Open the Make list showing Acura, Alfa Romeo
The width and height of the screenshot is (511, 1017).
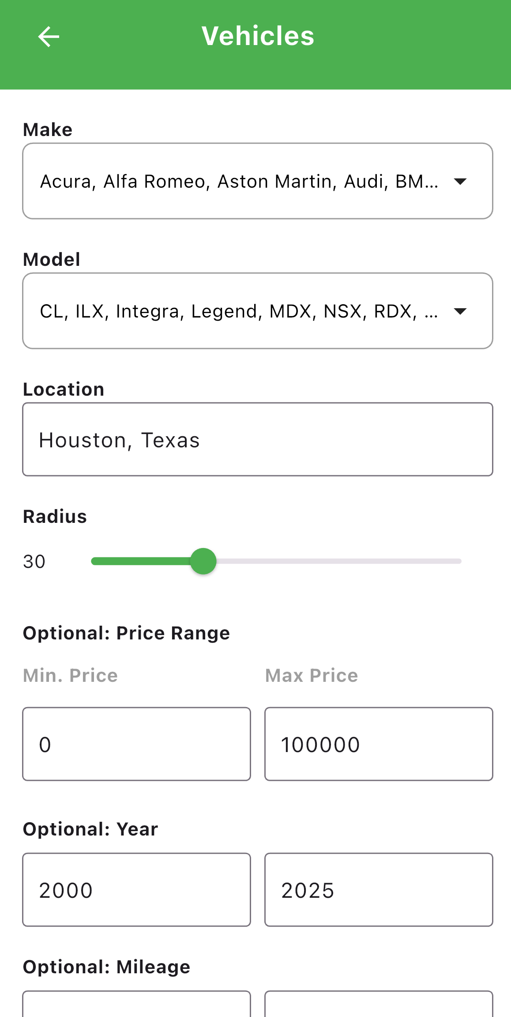pyautogui.click(x=238, y=181)
